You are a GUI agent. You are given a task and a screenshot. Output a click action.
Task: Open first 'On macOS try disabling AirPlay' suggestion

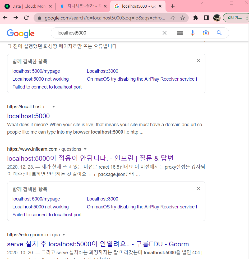click(142, 79)
